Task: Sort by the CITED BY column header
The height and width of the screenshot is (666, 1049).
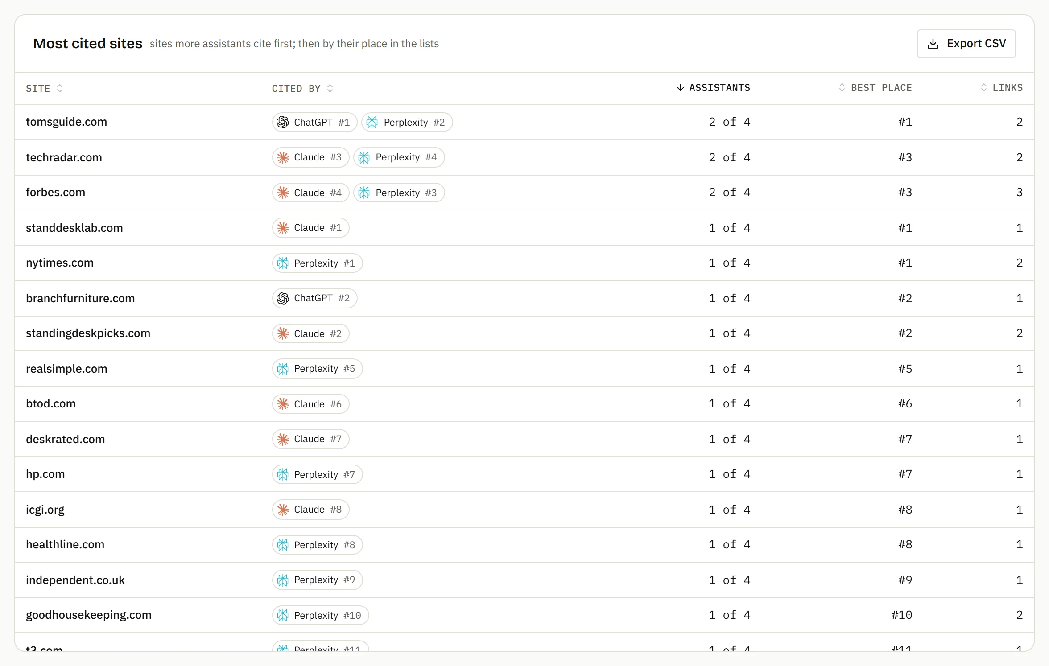Action: [x=302, y=88]
